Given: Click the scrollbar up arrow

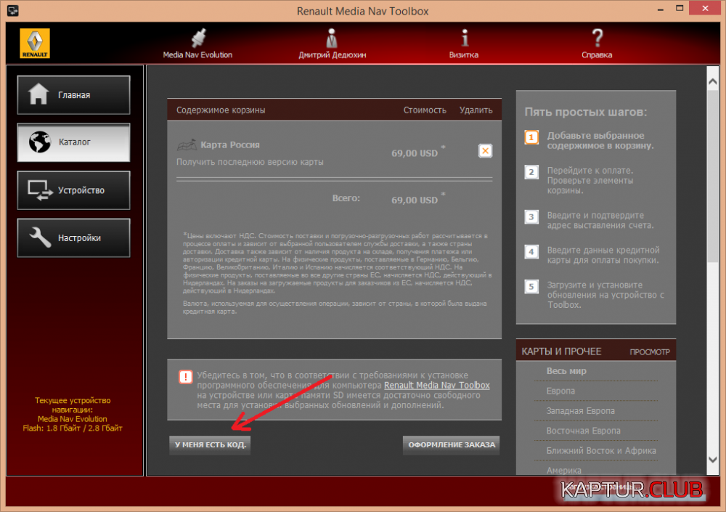Looking at the screenshot, I should click(x=713, y=81).
